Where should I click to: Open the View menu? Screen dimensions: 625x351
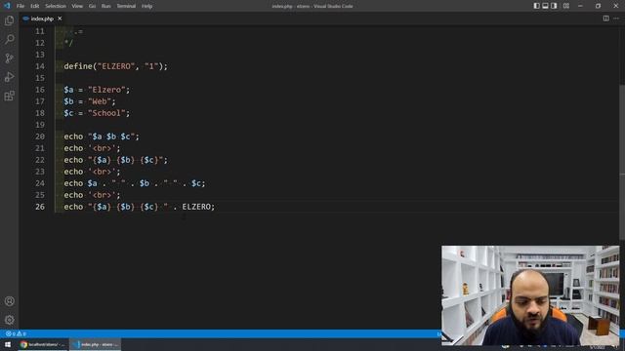tap(77, 6)
